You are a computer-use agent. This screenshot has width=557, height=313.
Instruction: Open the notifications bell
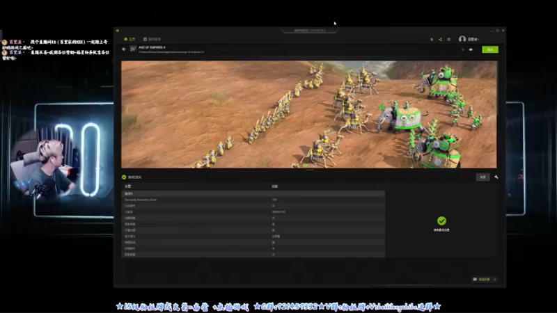(x=432, y=40)
